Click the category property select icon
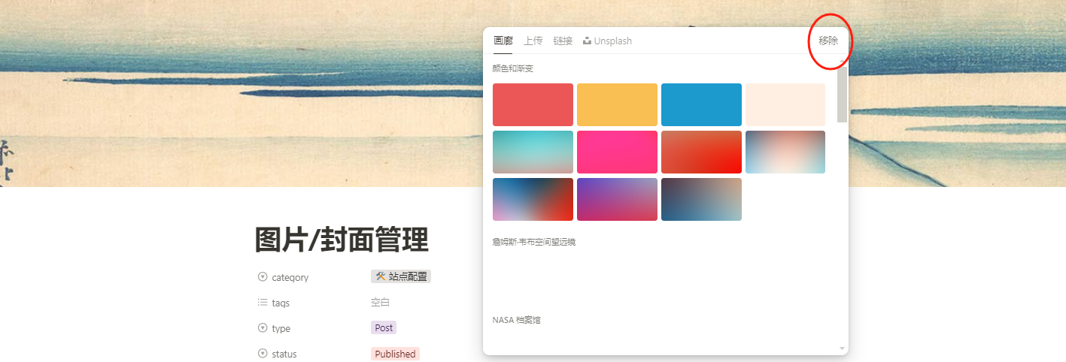 coord(263,276)
